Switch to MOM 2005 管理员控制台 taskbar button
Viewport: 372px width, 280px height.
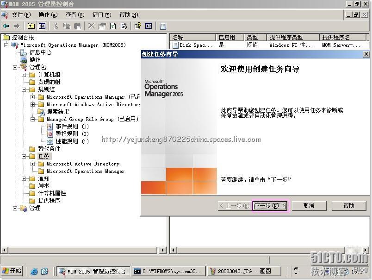click(x=93, y=271)
